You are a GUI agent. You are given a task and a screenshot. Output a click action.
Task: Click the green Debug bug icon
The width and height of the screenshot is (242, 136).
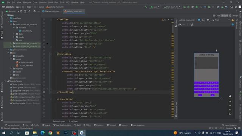197,7
